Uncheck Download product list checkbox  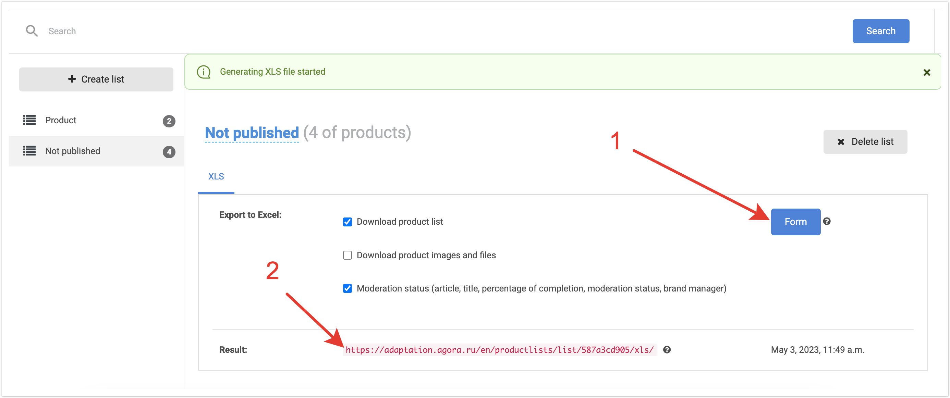348,222
